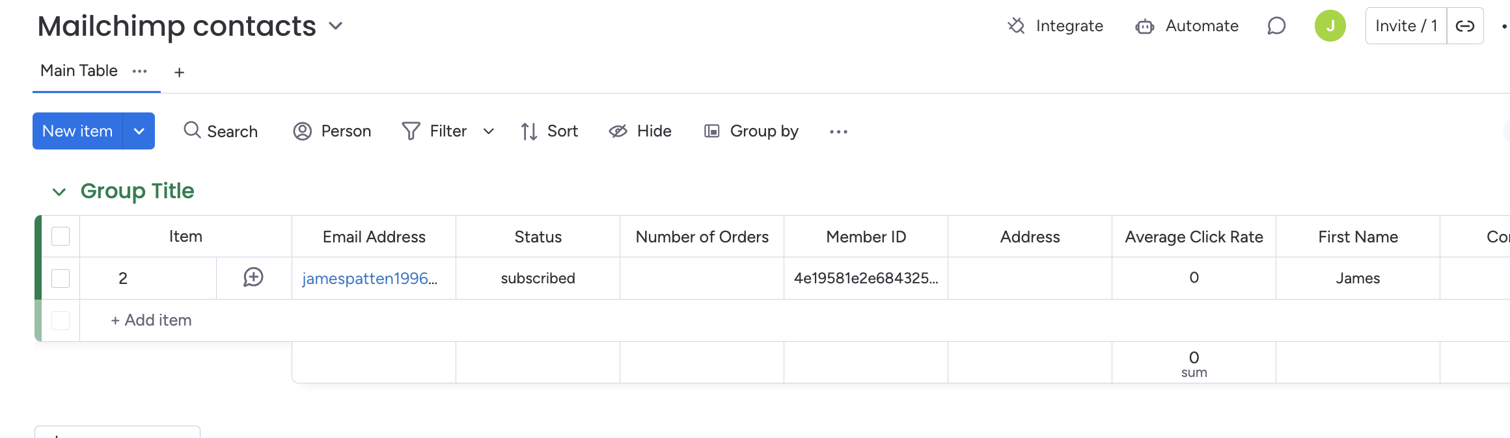Click the Email Address column header
Screen dimensions: 1510x438
click(374, 237)
